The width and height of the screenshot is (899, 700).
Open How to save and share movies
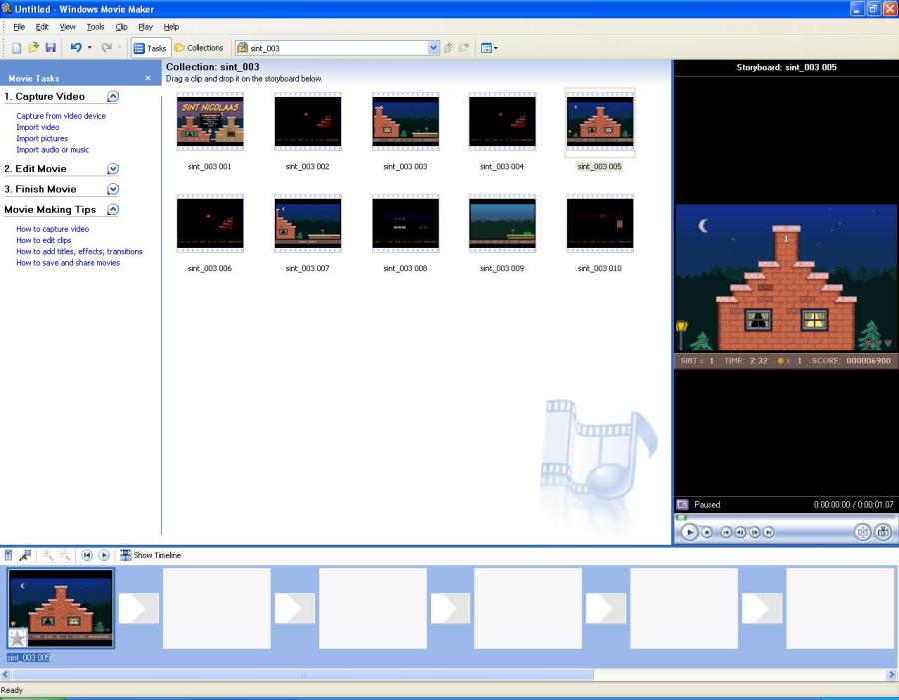coord(68,263)
